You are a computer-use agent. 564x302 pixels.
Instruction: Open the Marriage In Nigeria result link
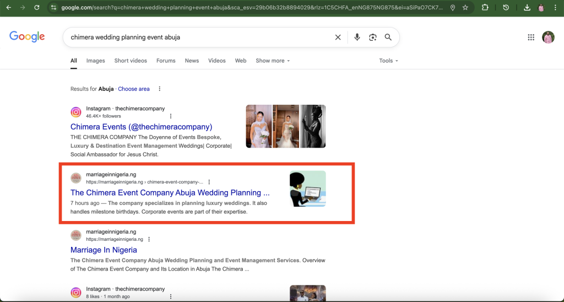tap(104, 250)
